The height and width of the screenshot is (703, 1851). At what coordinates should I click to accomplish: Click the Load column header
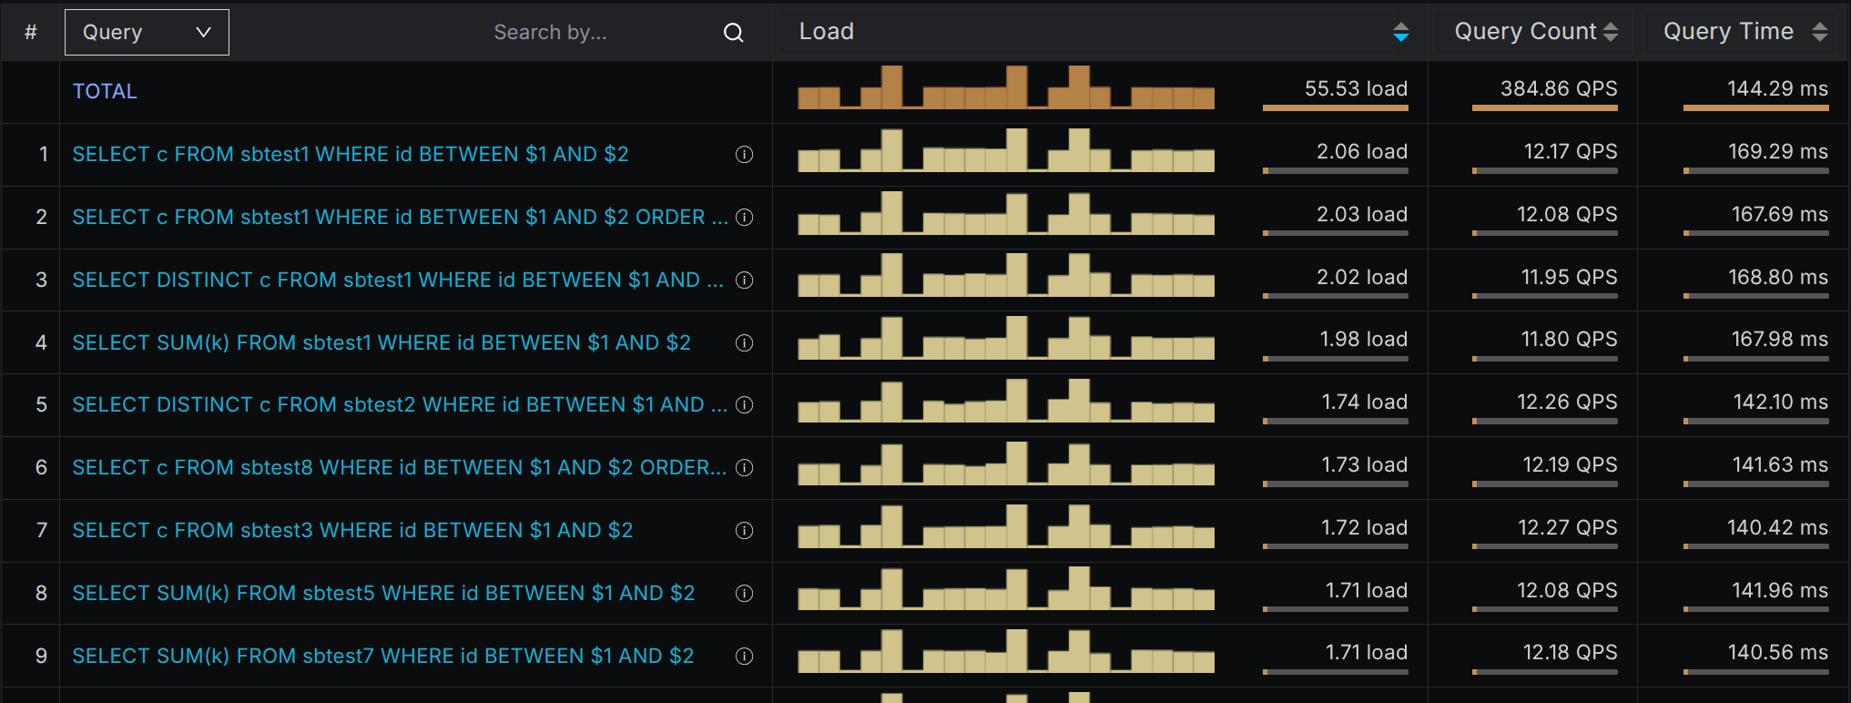pos(827,32)
